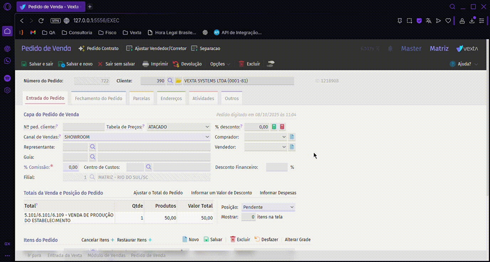Click the Centro de Custos search magnifier
This screenshot has height=262, width=490.
point(149,167)
